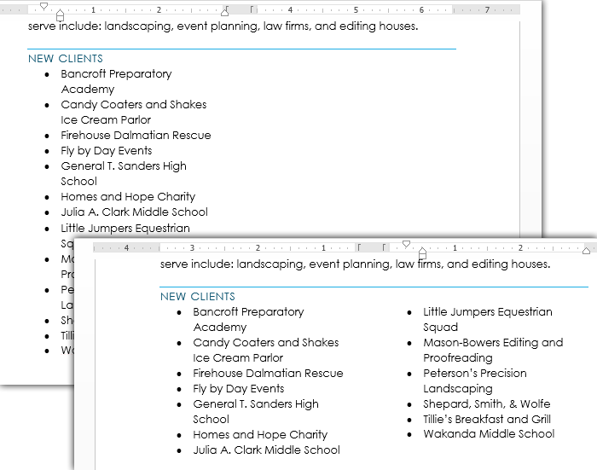Click the first line indent marker on the two-column document ruler
Screen dimensions: 597x470
(x=406, y=244)
